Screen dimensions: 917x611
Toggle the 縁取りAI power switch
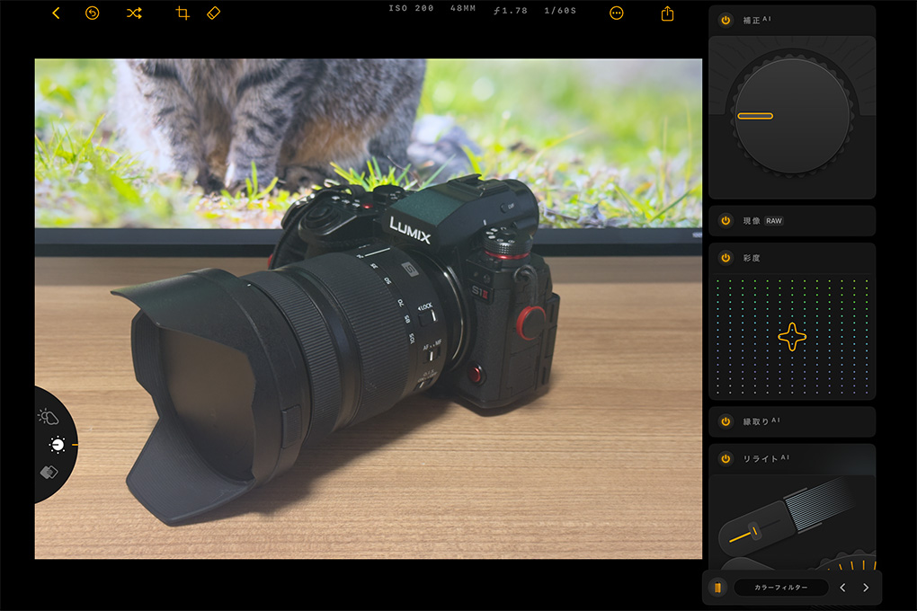point(724,421)
